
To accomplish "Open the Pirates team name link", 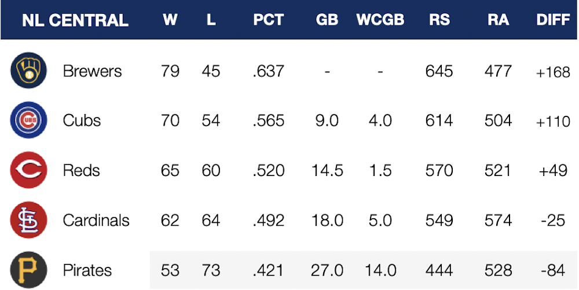I will click(87, 270).
